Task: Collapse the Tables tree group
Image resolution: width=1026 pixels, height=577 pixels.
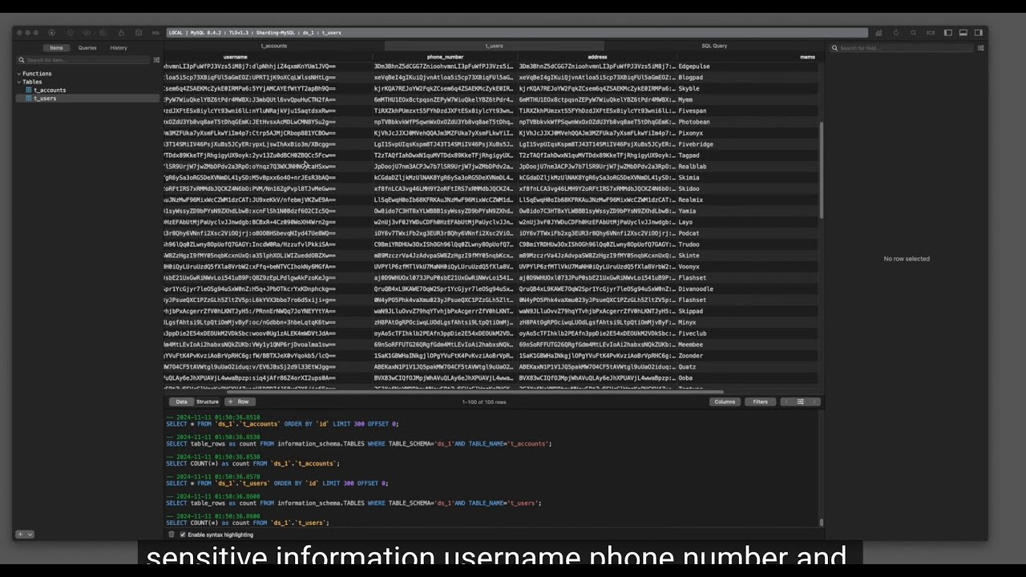Action: coord(18,82)
